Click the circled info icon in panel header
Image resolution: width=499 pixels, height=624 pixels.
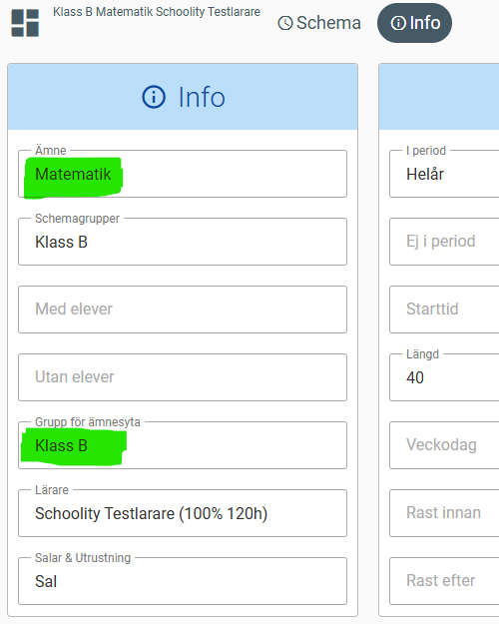154,97
